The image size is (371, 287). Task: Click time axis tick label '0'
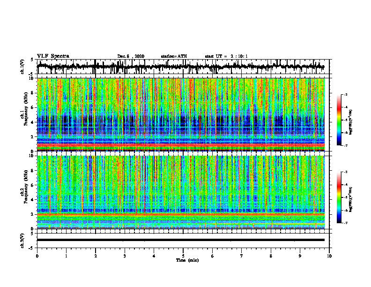tap(37, 256)
